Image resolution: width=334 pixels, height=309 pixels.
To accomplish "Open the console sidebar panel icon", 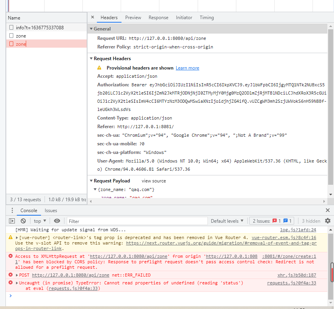I will (12, 221).
